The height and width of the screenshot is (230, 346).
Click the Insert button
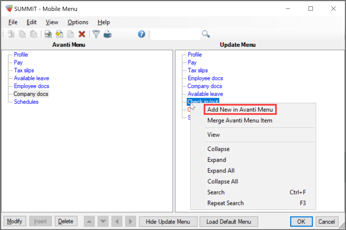(x=40, y=221)
